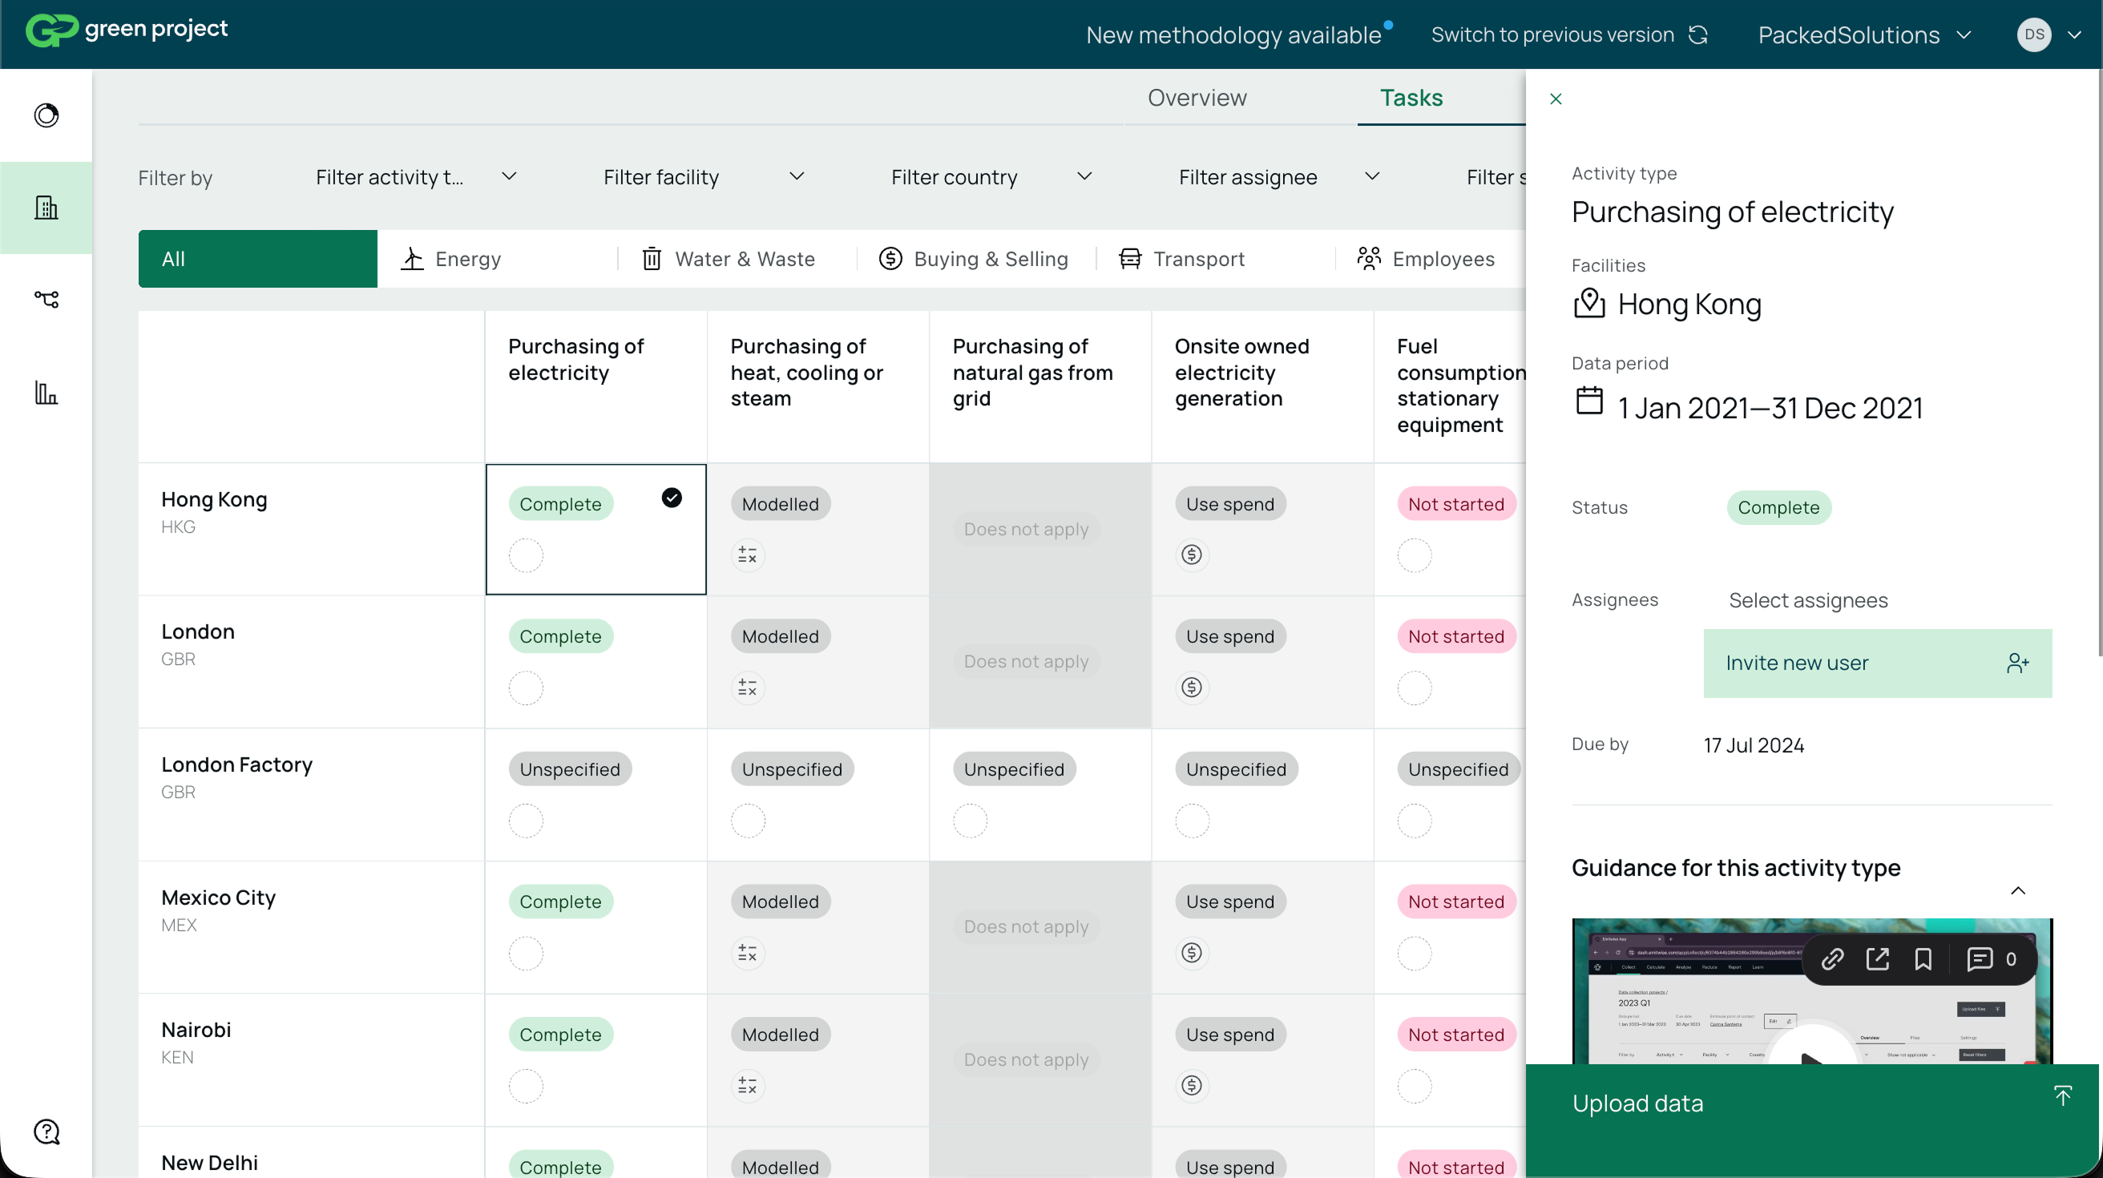
Task: Select the Employees category tab
Action: pos(1429,259)
